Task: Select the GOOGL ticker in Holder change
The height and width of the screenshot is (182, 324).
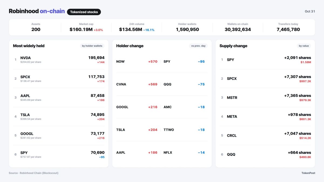Action: tap(122, 107)
